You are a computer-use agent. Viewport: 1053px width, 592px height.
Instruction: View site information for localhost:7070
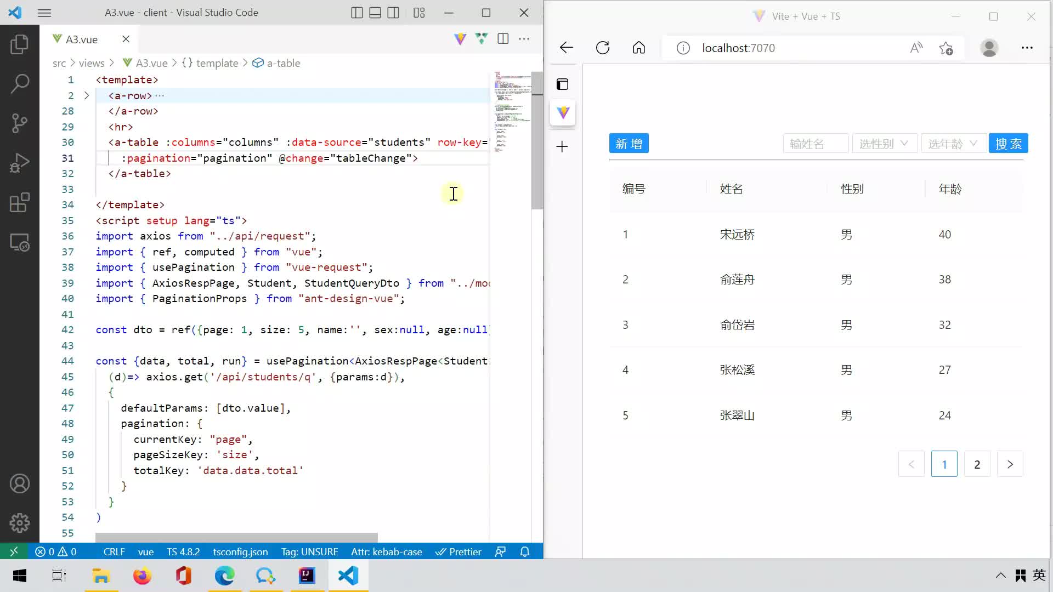(683, 48)
